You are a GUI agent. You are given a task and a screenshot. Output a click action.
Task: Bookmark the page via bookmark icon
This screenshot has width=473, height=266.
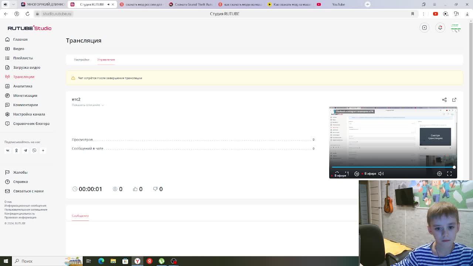click(x=412, y=14)
